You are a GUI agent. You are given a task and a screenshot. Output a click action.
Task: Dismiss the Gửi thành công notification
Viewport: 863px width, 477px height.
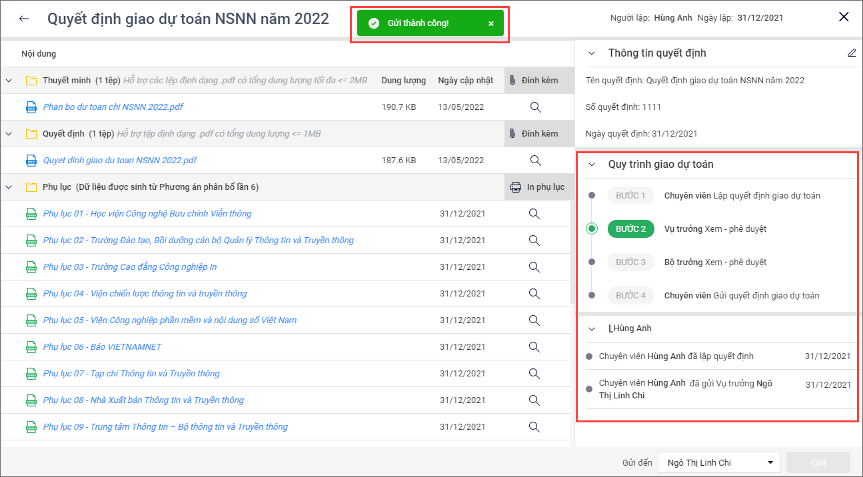(x=491, y=23)
